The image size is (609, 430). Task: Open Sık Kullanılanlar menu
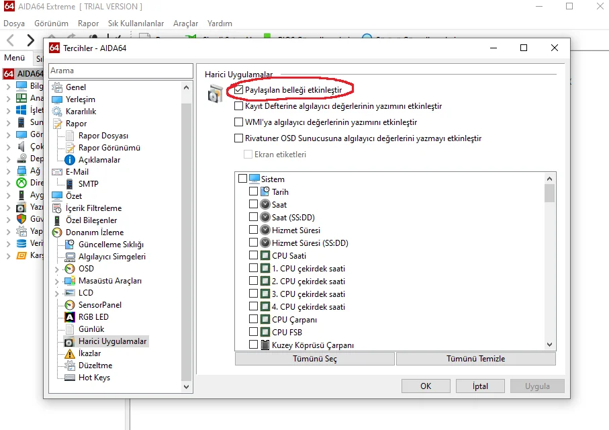[x=136, y=24]
